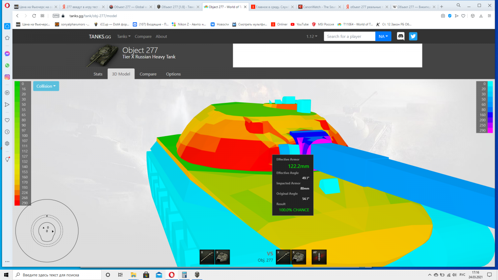The image size is (498, 280).
Task: Open the MSI Россия bookmark
Action: 323,24
